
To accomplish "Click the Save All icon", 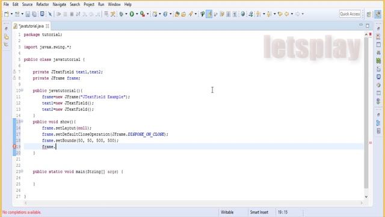I will (x=34, y=14).
